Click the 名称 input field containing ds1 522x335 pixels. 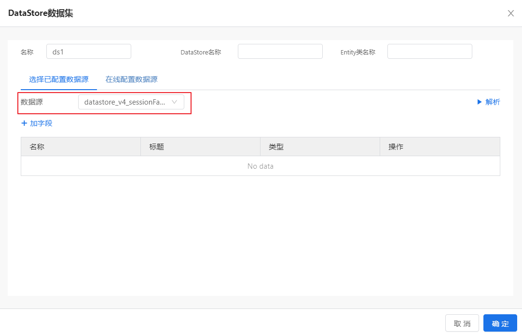click(x=89, y=52)
